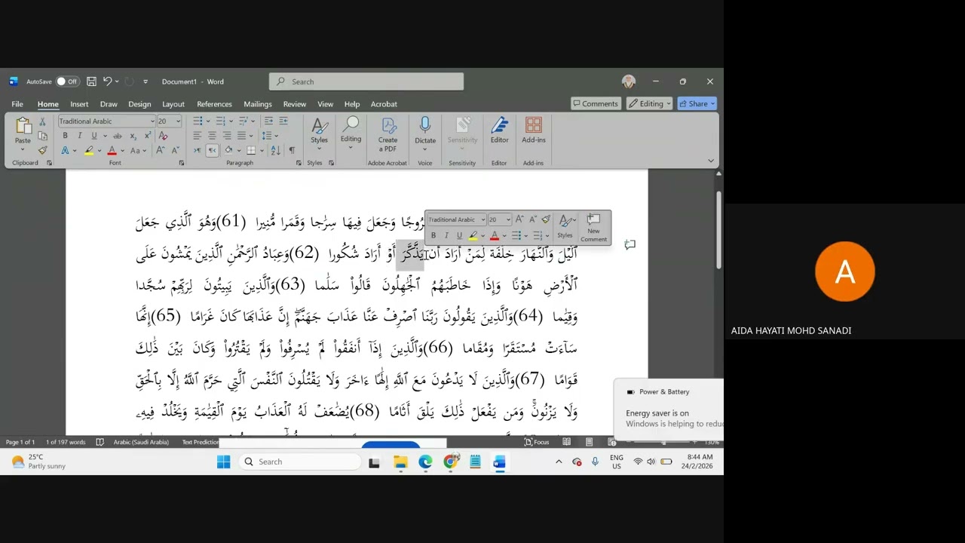Clear all formatting in ribbon
Viewport: 965px width, 543px height.
click(163, 136)
